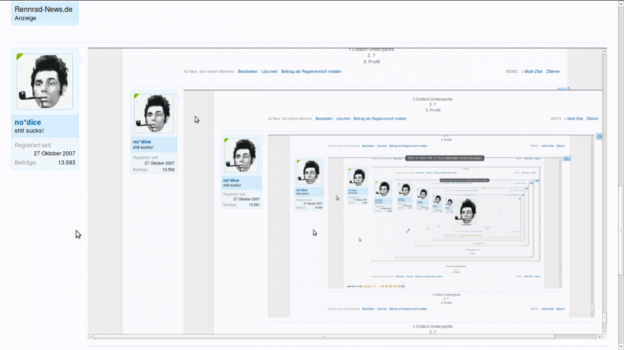Click the embedded image's horizontal scrollbar
The height and width of the screenshot is (350, 624).
click(322, 336)
